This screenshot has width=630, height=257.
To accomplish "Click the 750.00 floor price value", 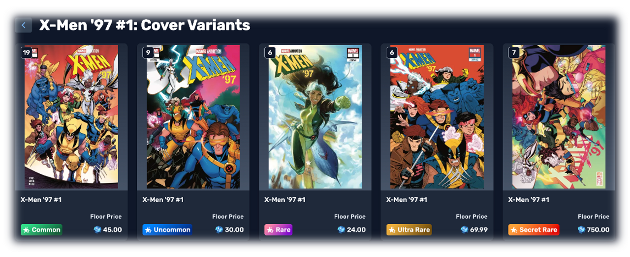I will point(598,229).
